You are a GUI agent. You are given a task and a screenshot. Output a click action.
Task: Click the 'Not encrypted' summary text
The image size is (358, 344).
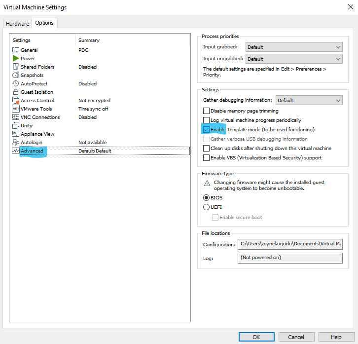point(94,100)
